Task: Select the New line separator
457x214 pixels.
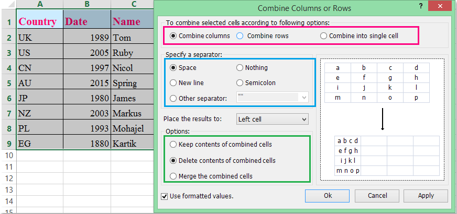Action: [173, 82]
